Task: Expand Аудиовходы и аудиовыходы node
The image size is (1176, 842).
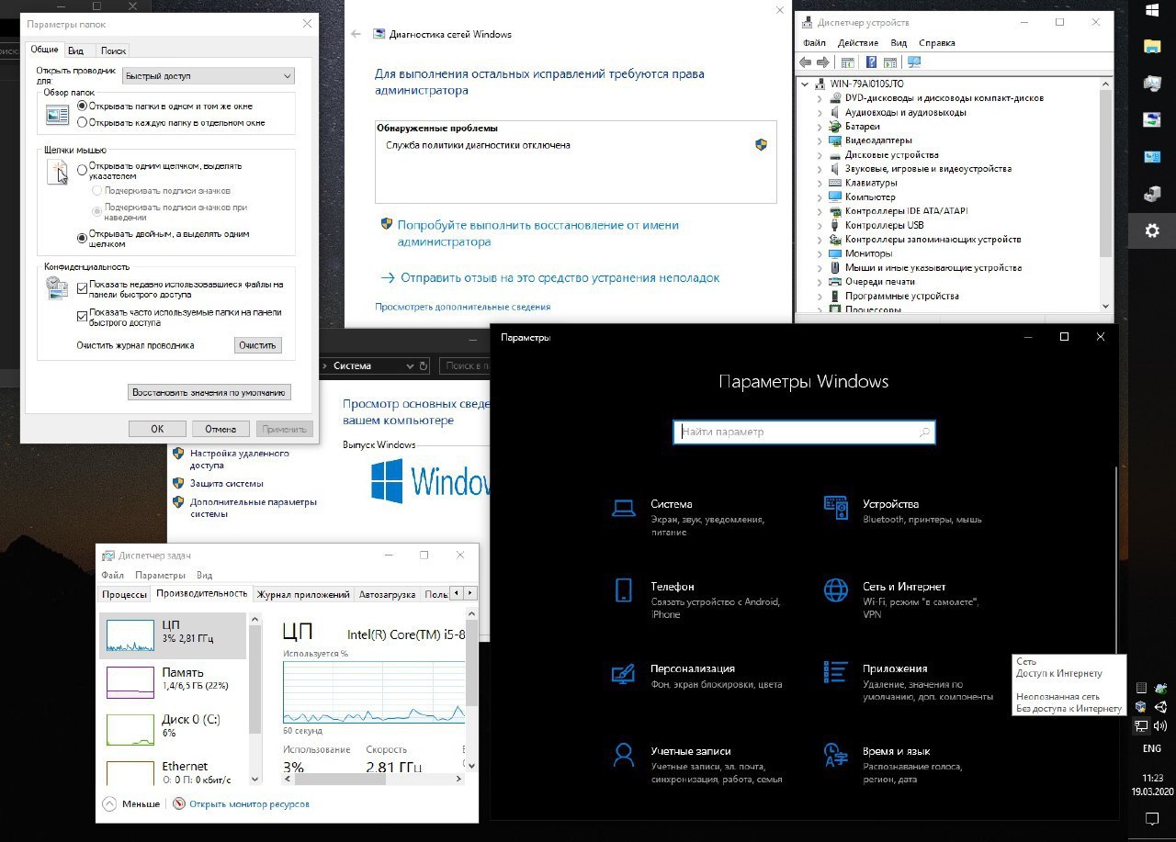Action: click(820, 112)
